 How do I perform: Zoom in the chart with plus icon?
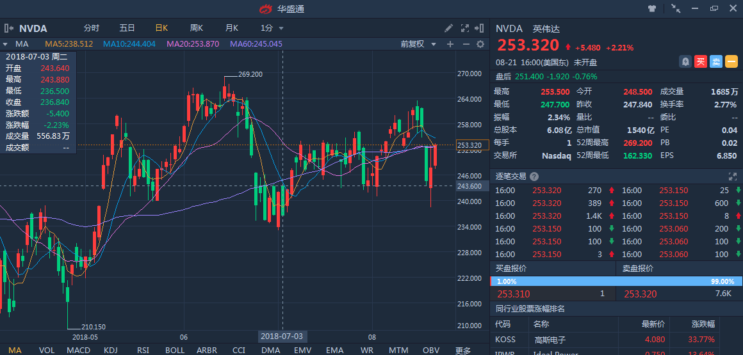450,44
